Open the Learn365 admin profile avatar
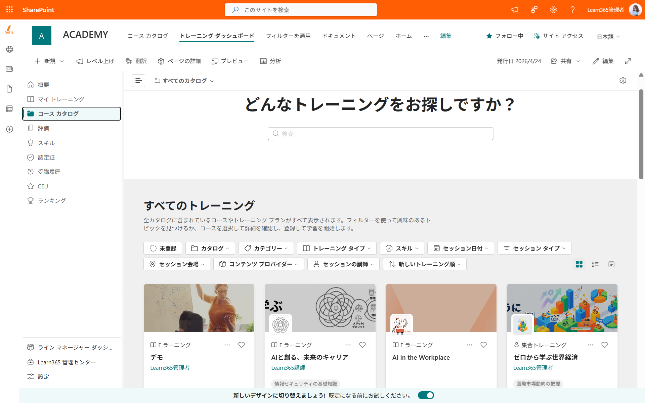The width and height of the screenshot is (645, 403). point(635,10)
